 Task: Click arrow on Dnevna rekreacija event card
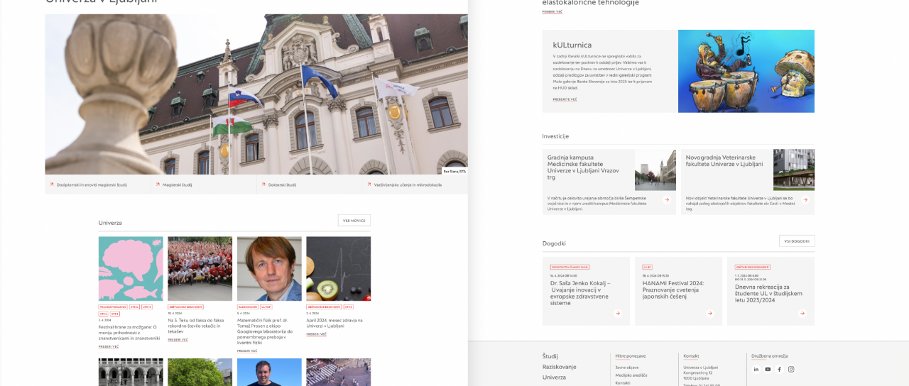(x=802, y=313)
